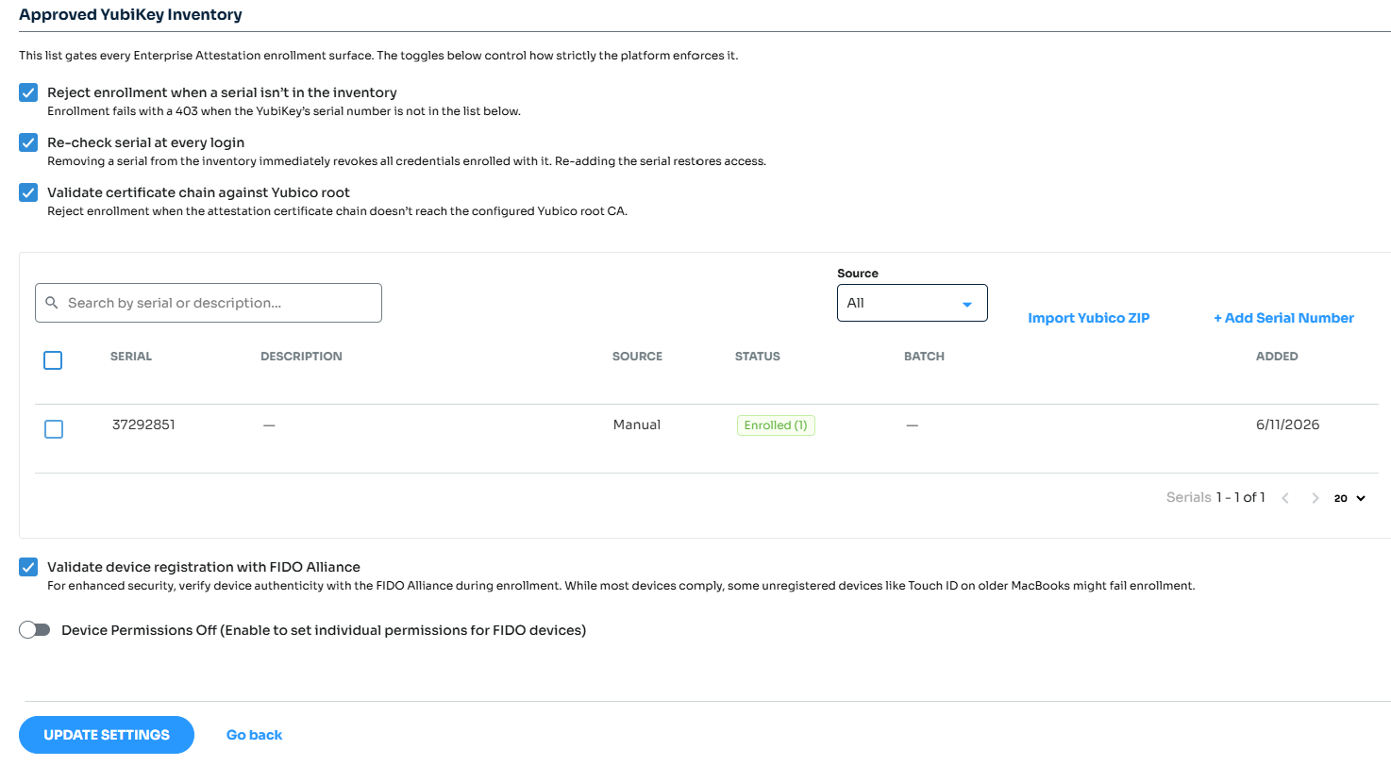The image size is (1391, 766).
Task: Uncheck Validate certificate chain against Yubico root
Action: (28, 192)
